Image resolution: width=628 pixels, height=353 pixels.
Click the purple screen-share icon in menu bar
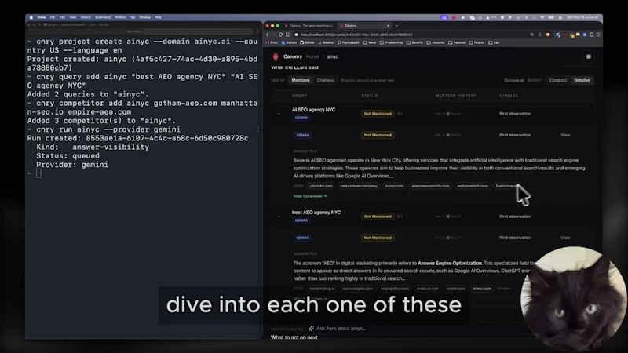click(444, 17)
